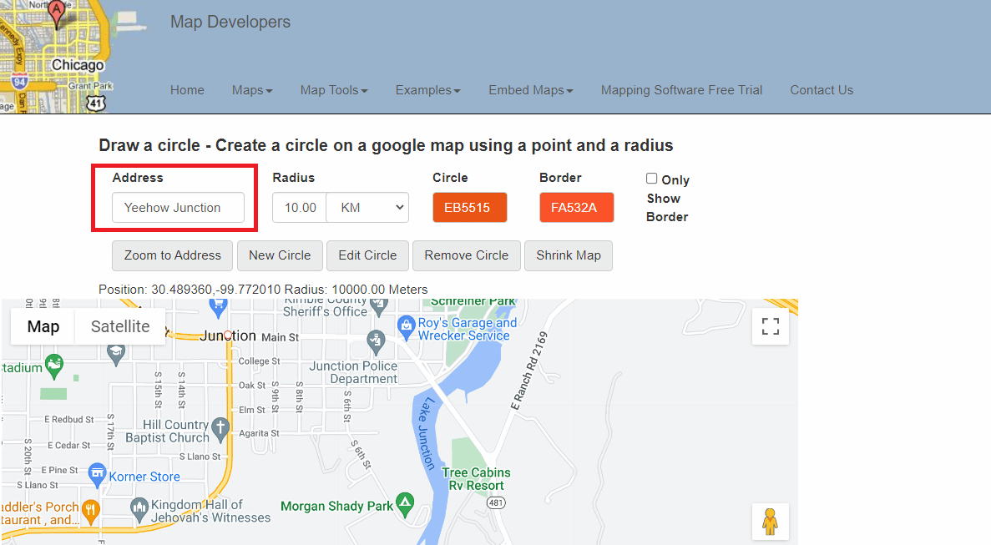Focus the Address field with Yeehow Junction
The width and height of the screenshot is (991, 545).
coord(178,208)
